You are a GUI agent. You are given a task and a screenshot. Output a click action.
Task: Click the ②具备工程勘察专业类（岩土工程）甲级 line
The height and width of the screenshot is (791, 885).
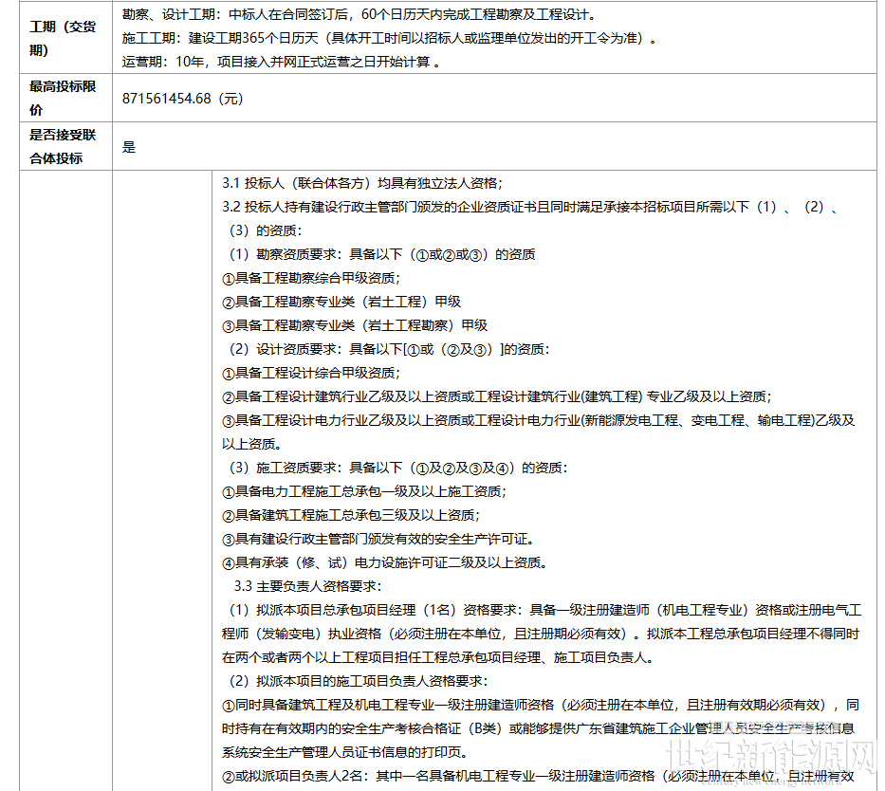click(341, 302)
